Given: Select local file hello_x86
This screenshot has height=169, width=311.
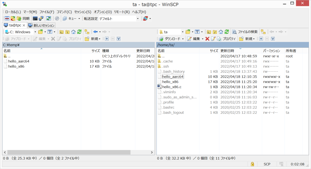Looking at the screenshot, I should 16,66.
